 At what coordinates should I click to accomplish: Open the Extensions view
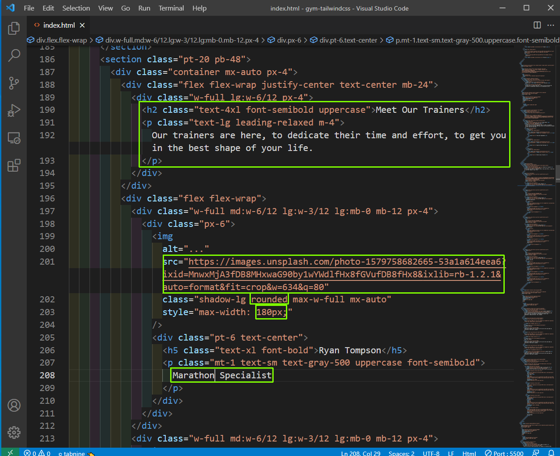coord(14,165)
